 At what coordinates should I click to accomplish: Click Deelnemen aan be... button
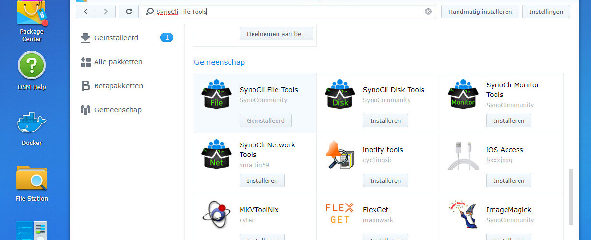[x=276, y=34]
